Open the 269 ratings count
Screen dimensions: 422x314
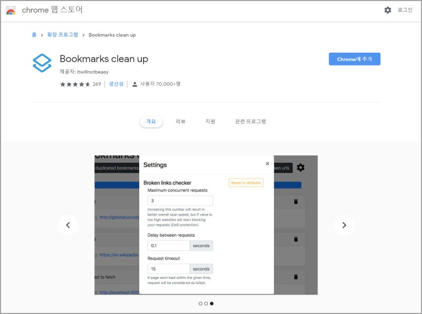coord(97,84)
